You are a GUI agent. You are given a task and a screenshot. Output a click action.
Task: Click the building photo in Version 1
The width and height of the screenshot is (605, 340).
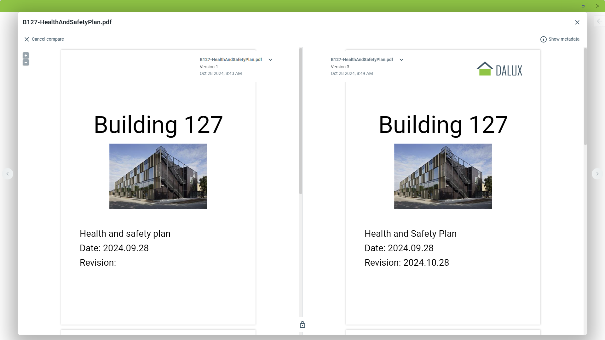[158, 176]
